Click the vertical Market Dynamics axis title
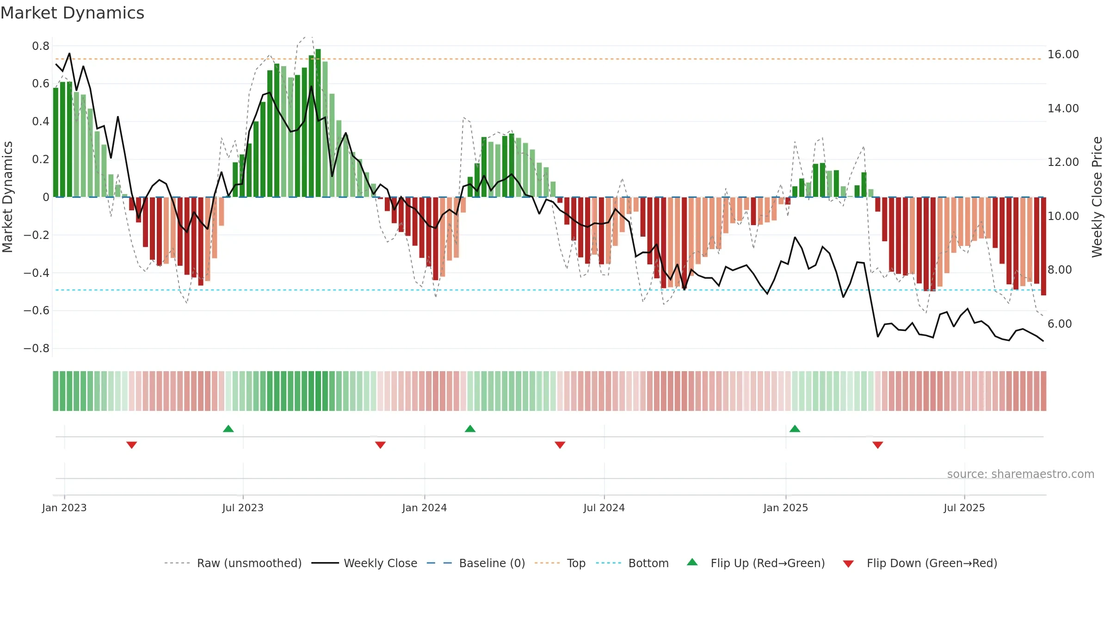1110x624 pixels. tap(7, 197)
